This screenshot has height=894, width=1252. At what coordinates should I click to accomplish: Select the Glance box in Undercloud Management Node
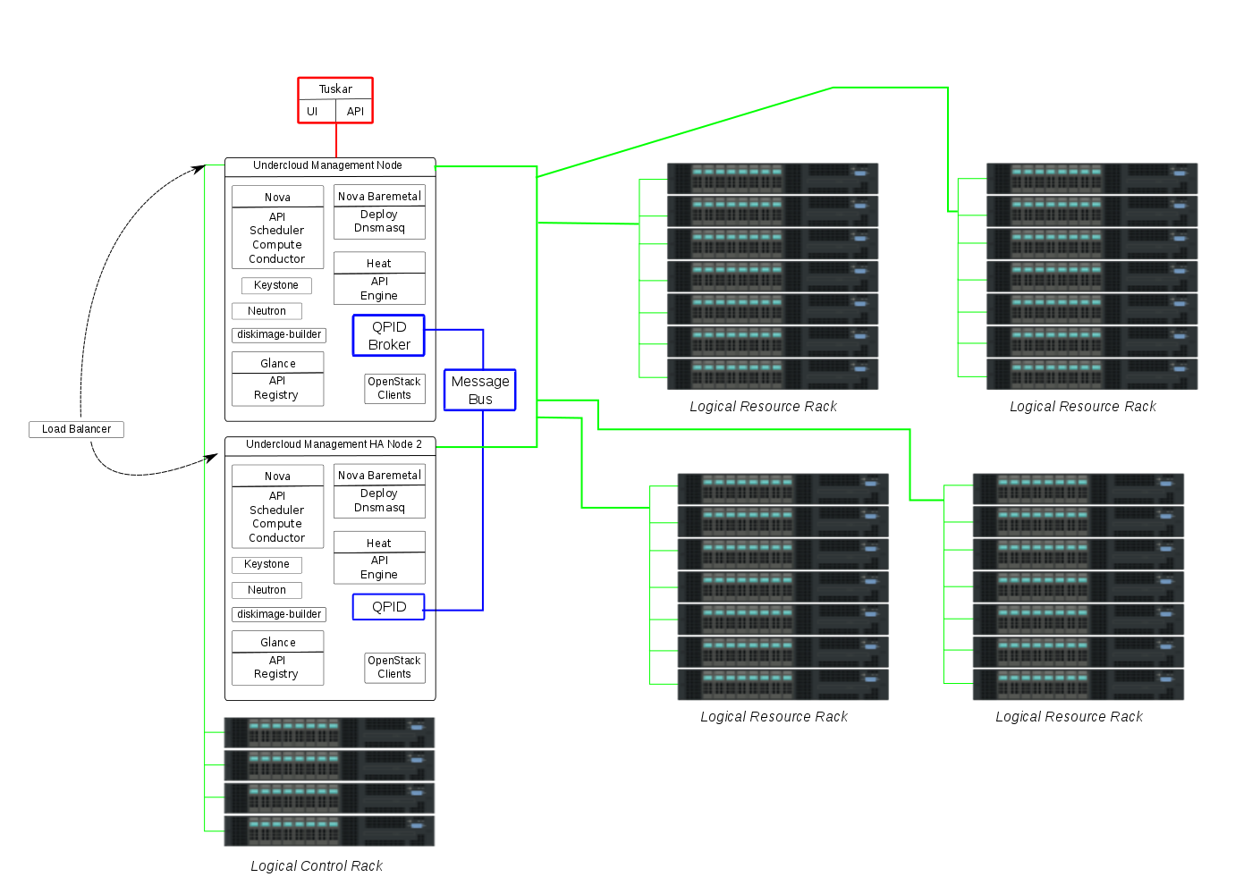pos(277,379)
